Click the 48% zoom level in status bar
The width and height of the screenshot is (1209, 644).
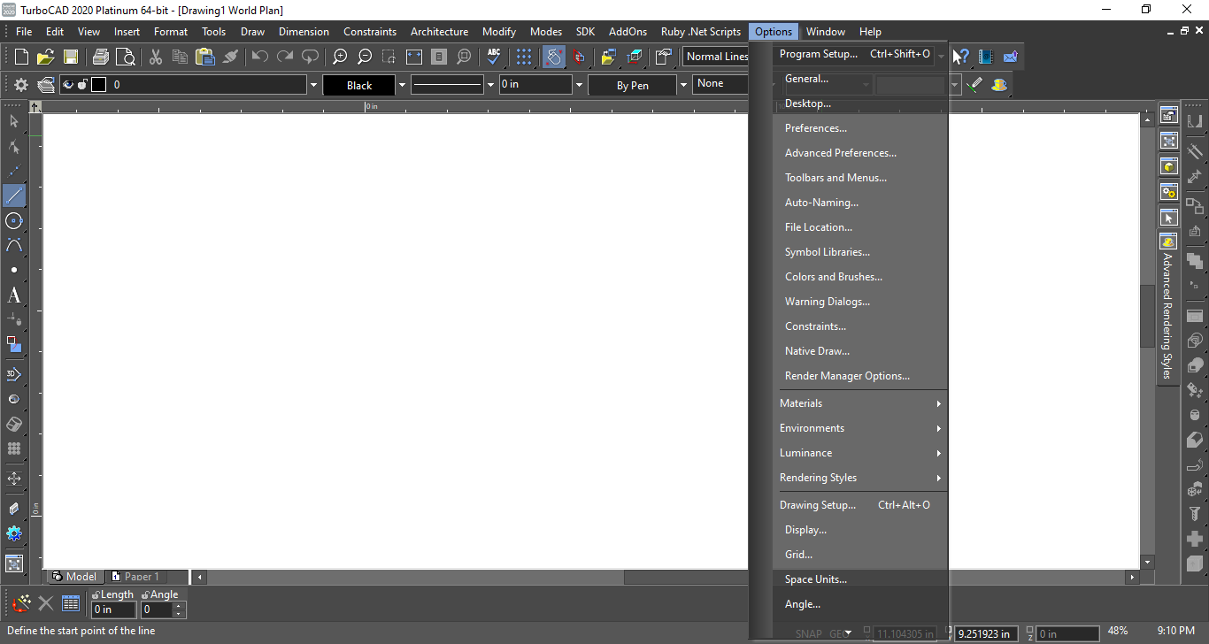(1118, 631)
